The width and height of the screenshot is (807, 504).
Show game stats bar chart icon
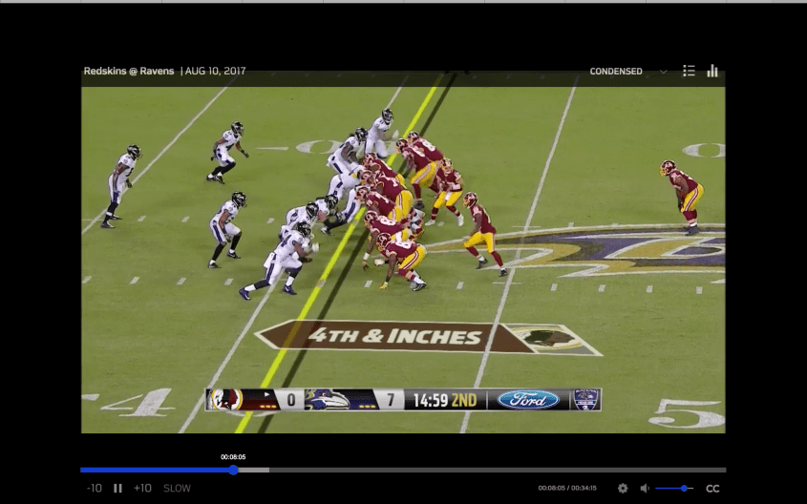[712, 71]
